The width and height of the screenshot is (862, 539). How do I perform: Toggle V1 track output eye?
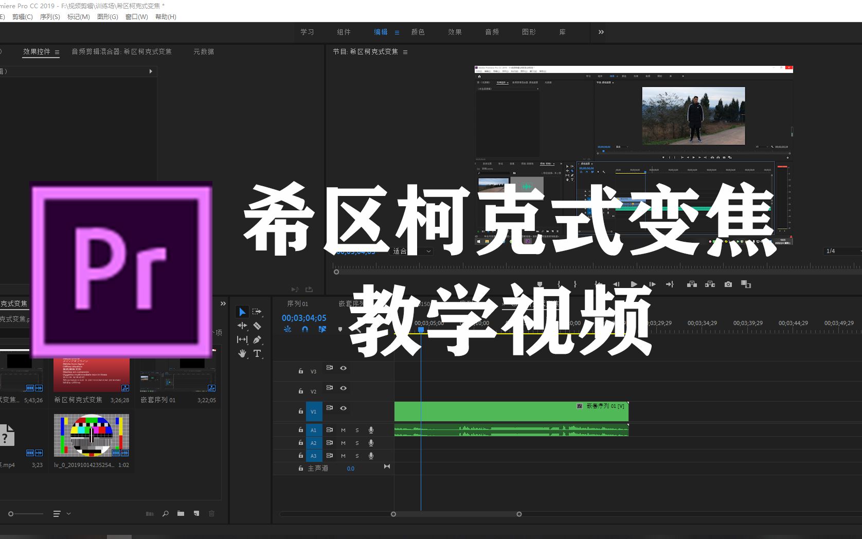click(343, 408)
